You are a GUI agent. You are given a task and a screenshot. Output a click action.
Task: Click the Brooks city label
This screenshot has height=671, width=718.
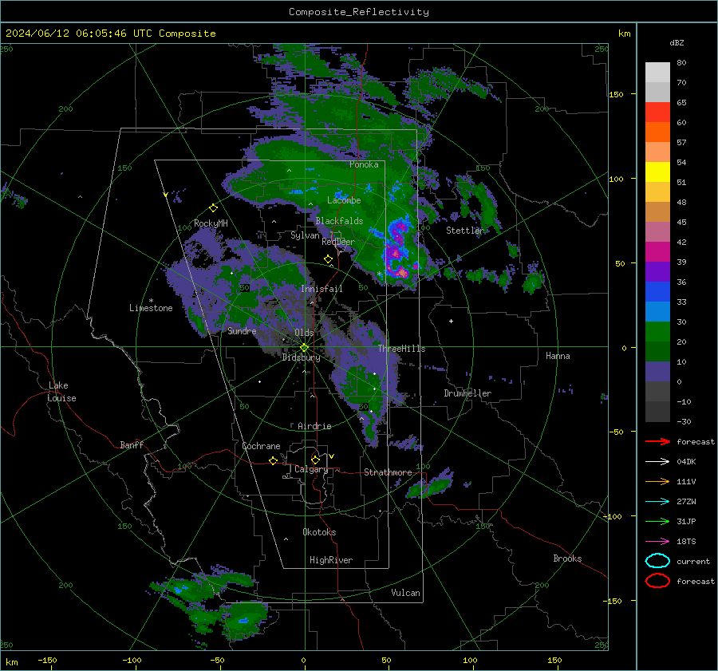[567, 559]
